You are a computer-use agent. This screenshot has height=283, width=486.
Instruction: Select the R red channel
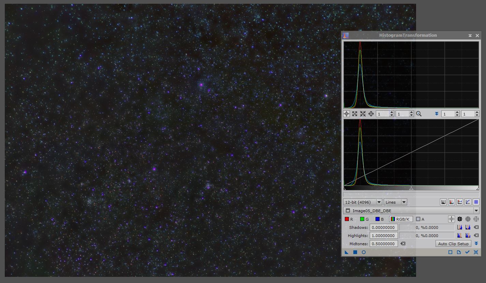coord(349,219)
